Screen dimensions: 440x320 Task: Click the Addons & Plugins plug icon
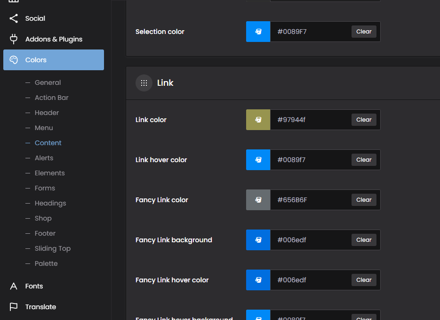pos(14,39)
